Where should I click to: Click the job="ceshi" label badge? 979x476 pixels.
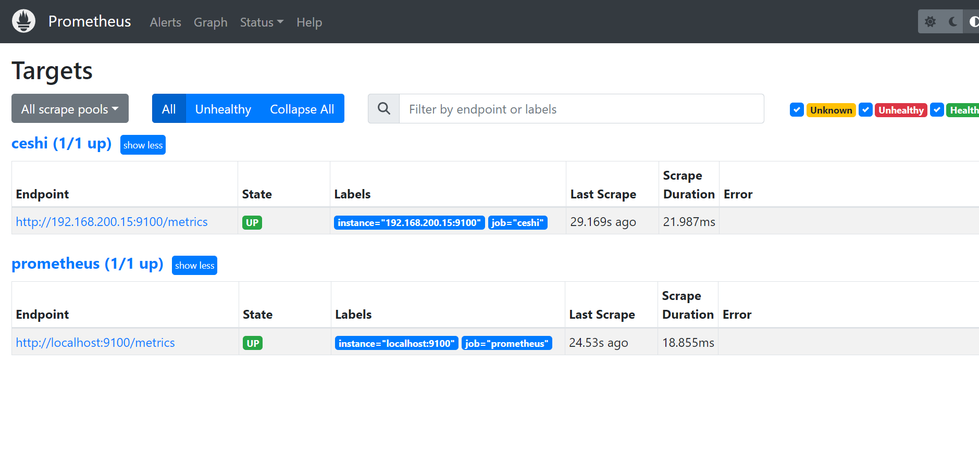(517, 222)
